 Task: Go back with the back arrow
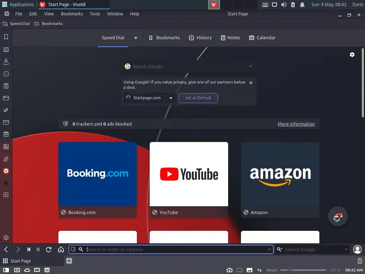(6, 249)
